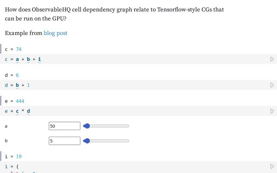The width and height of the screenshot is (277, 173).
Task: Run the c = a + b + i cell
Action: [x=272, y=59]
